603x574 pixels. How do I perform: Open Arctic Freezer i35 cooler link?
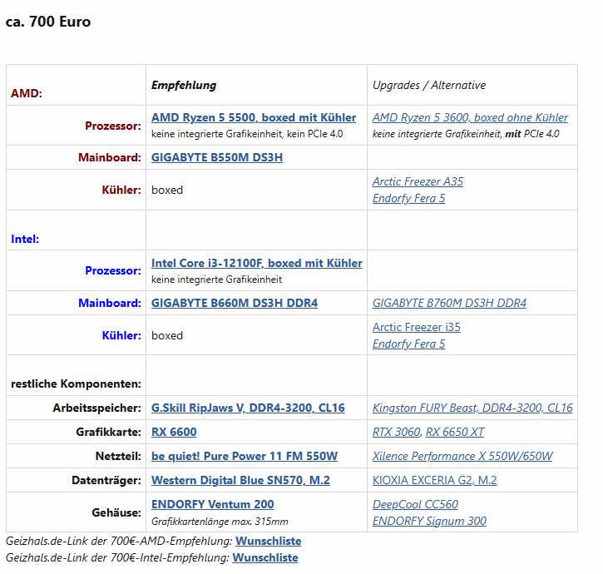(416, 327)
